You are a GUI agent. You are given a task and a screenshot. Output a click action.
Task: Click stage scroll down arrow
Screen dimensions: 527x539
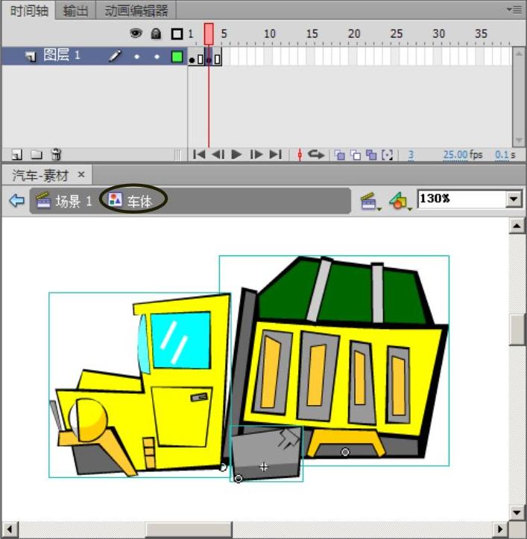click(517, 513)
